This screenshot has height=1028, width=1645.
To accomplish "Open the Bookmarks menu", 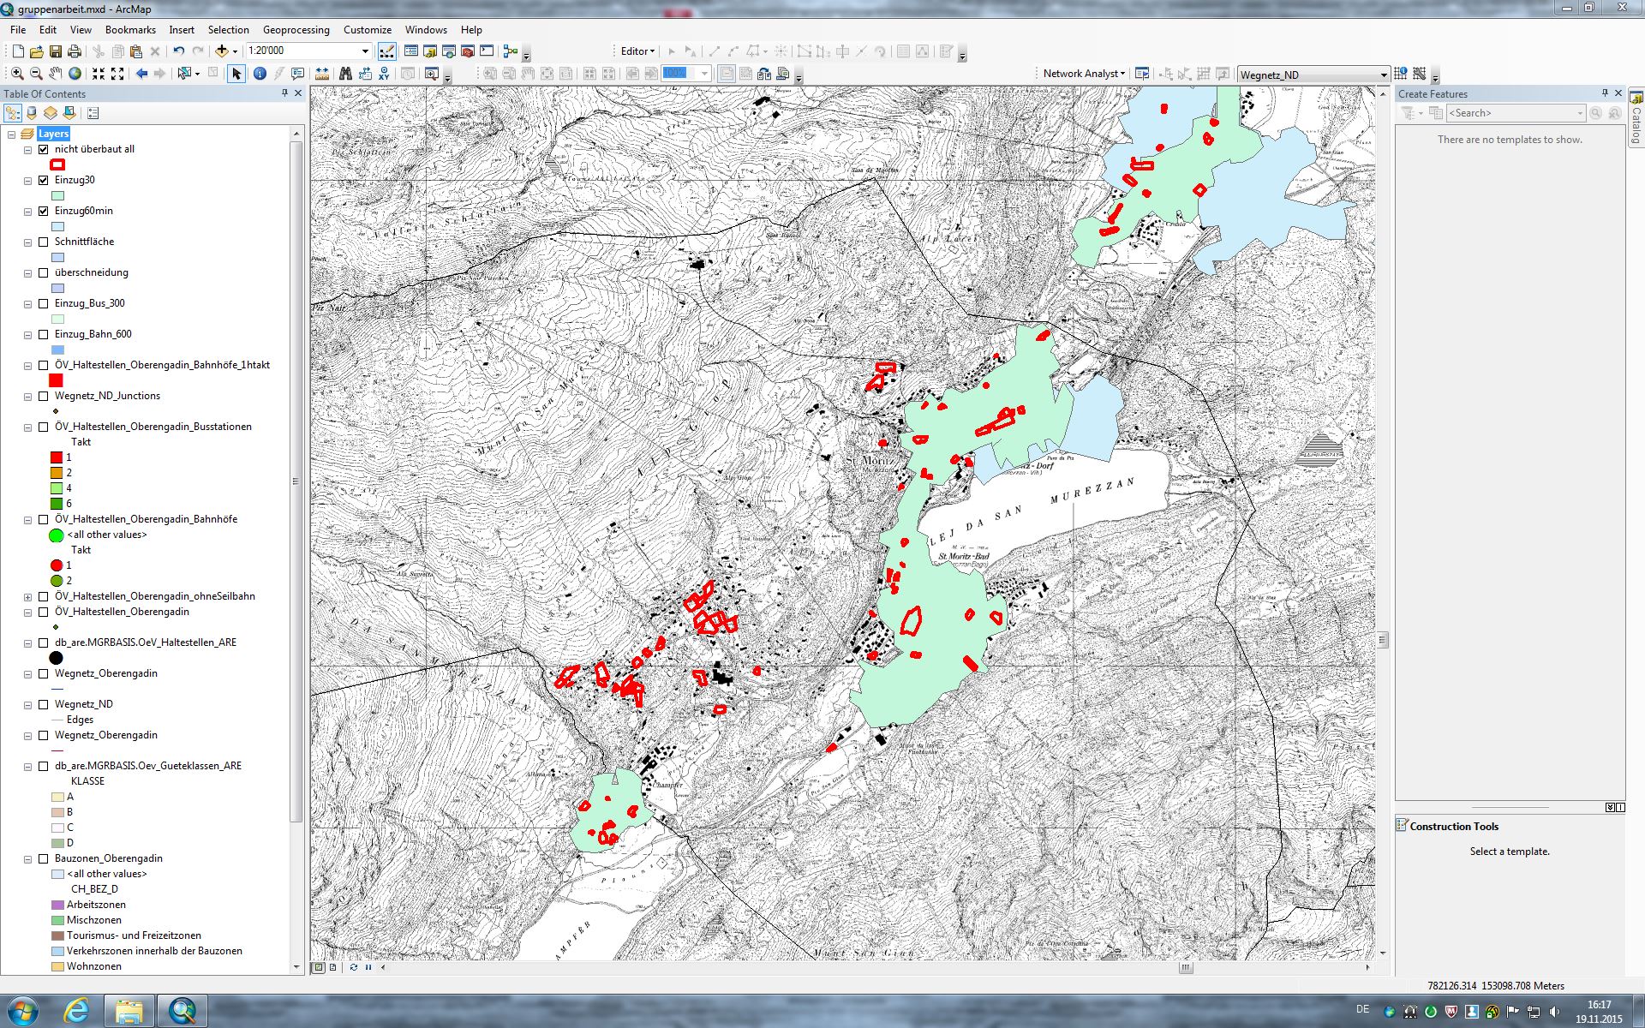I will point(130,29).
